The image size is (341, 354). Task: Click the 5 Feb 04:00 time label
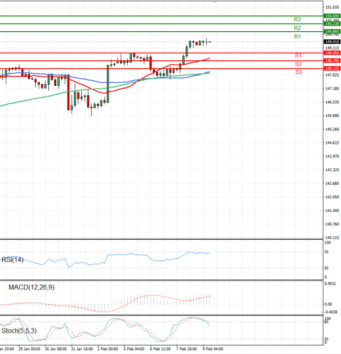pyautogui.click(x=134, y=349)
